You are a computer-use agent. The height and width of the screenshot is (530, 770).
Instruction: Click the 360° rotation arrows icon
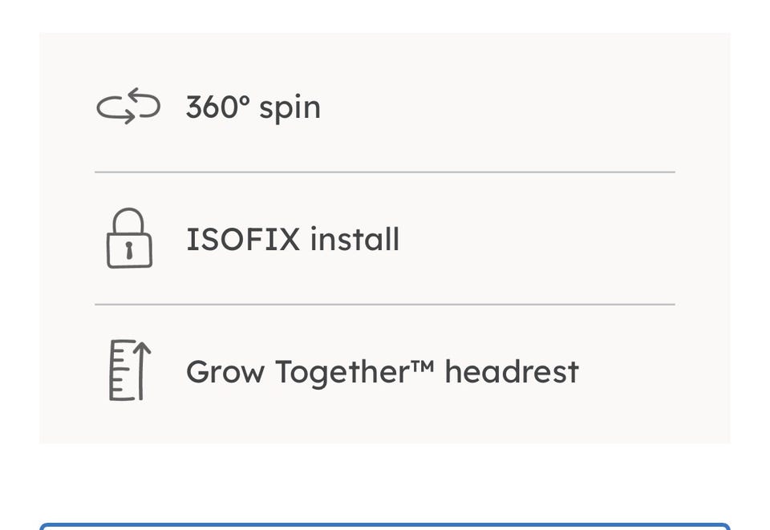[128, 107]
